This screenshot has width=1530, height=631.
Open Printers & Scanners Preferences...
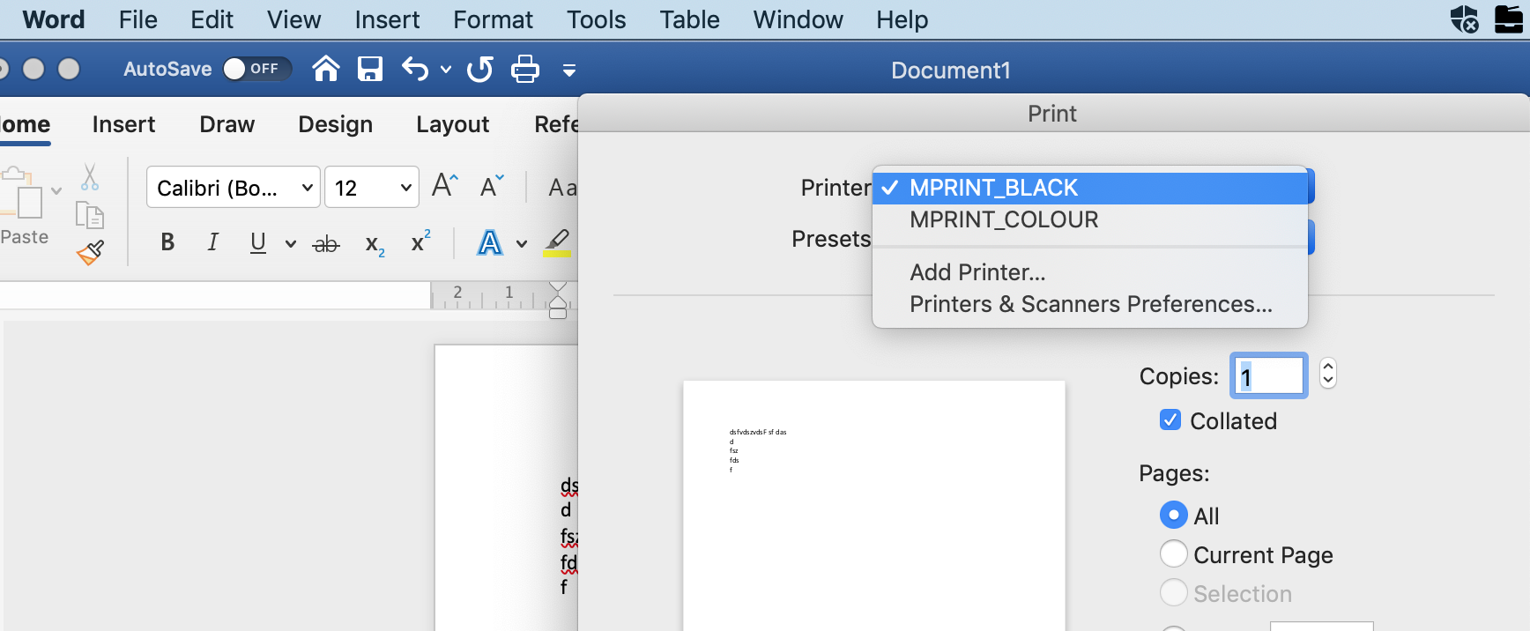pos(1090,304)
